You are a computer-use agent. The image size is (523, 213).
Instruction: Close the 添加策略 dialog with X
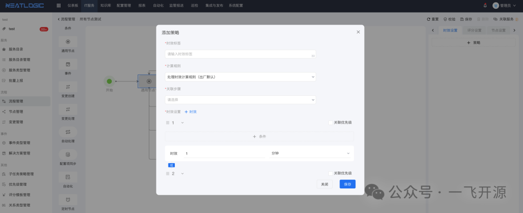[358, 32]
